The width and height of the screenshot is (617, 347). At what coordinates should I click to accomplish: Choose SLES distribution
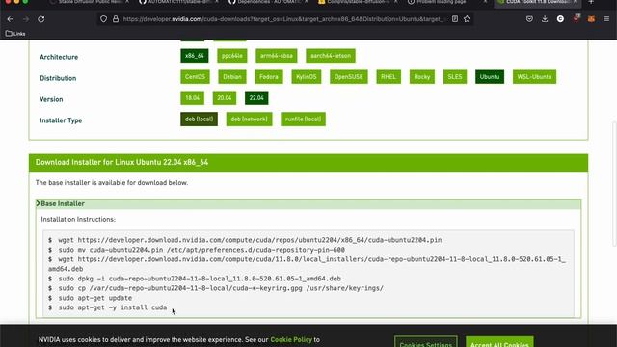pyautogui.click(x=455, y=77)
